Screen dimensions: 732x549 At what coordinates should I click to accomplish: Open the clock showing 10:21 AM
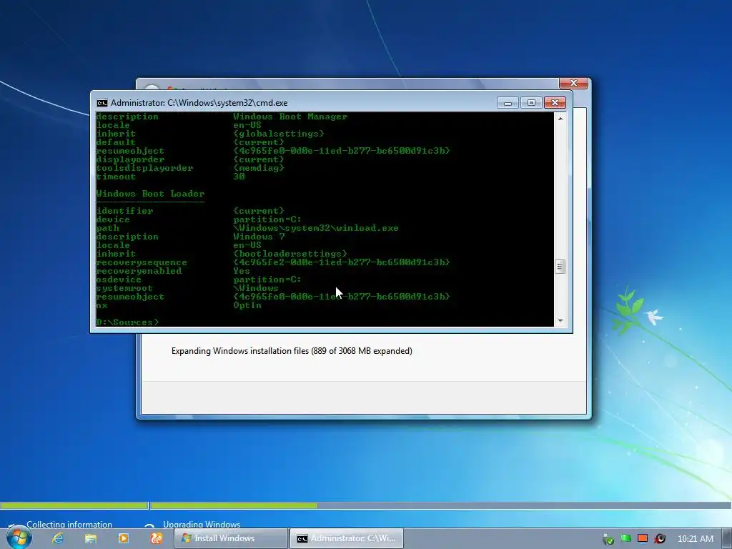(695, 539)
